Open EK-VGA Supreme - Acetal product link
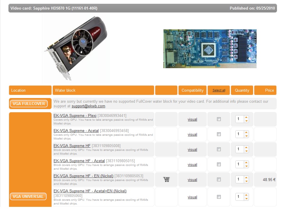Viewport: 286px width, 217px height. point(76,131)
